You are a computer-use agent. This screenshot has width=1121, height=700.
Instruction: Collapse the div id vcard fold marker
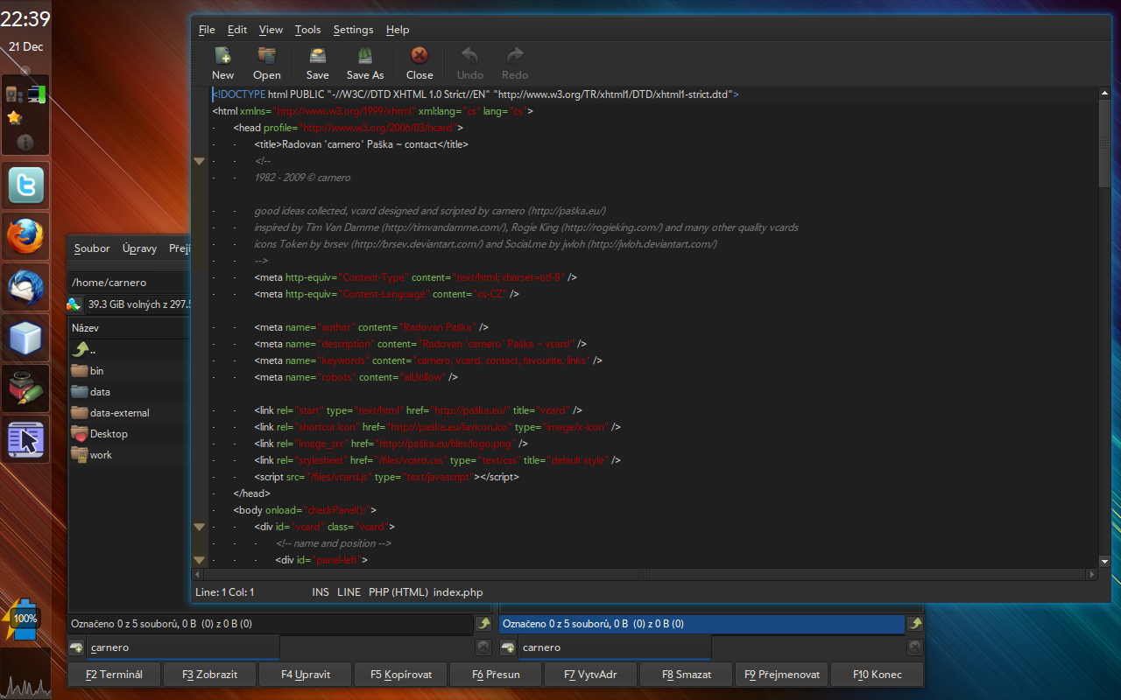(x=199, y=527)
